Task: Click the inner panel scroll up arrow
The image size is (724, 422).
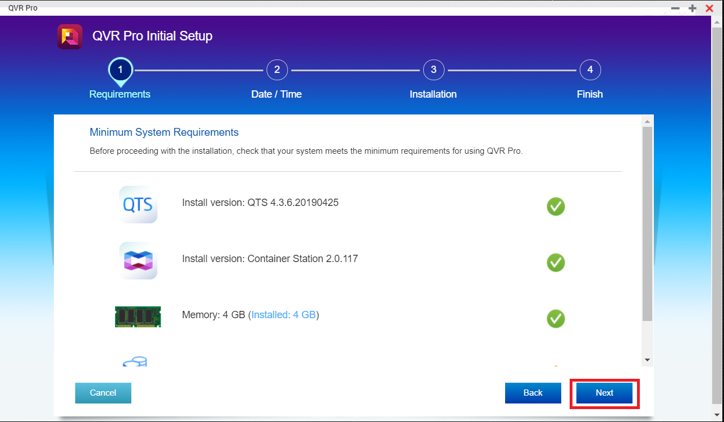Action: click(647, 122)
